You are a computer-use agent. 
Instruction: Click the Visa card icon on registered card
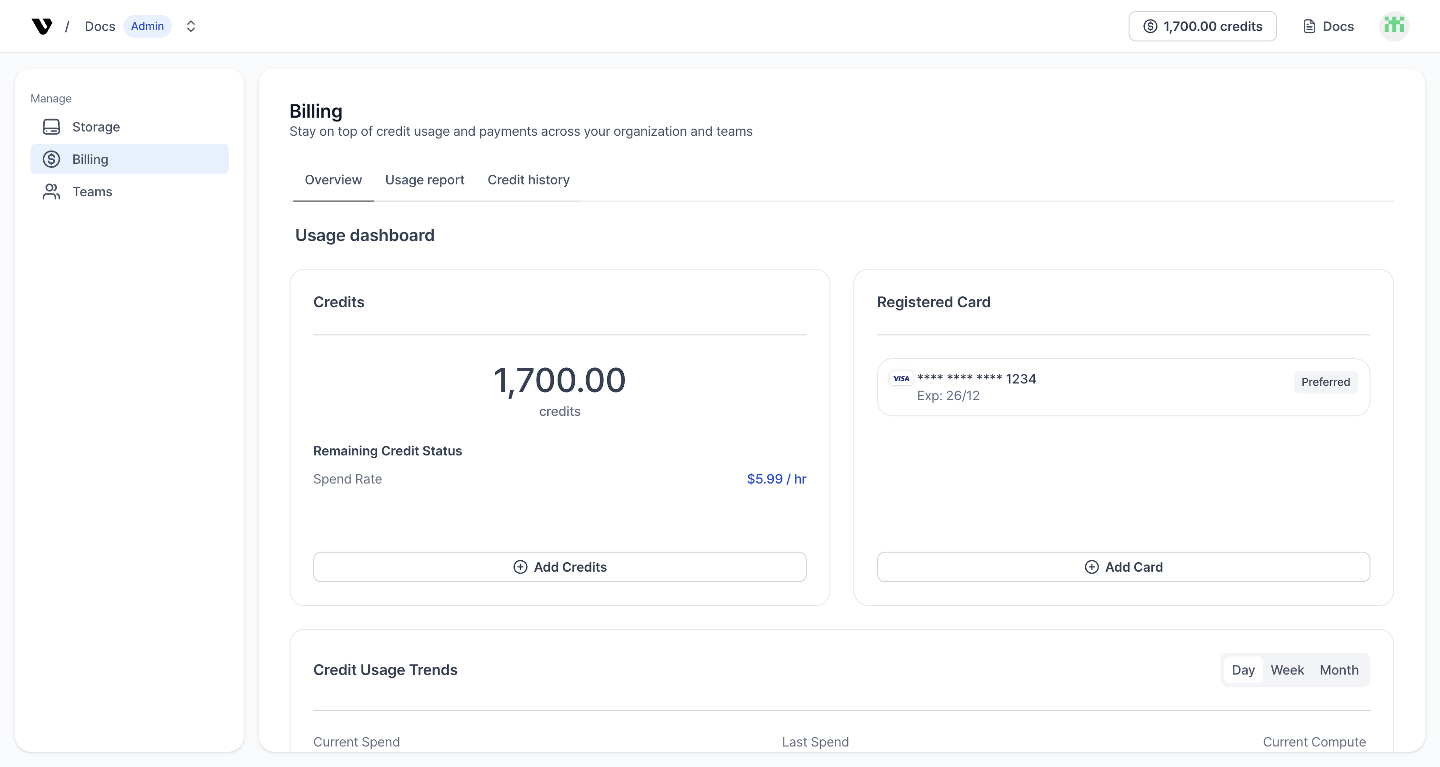tap(901, 378)
